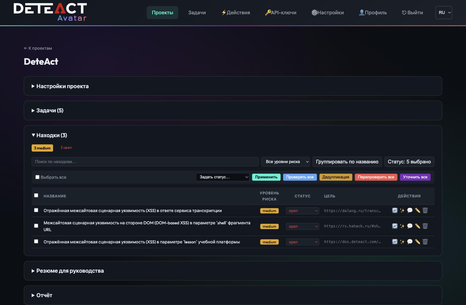Image resolution: width=466 pixels, height=305 pixels.
Task: Click the DeteAct Avatar logo
Action: [x=50, y=12]
